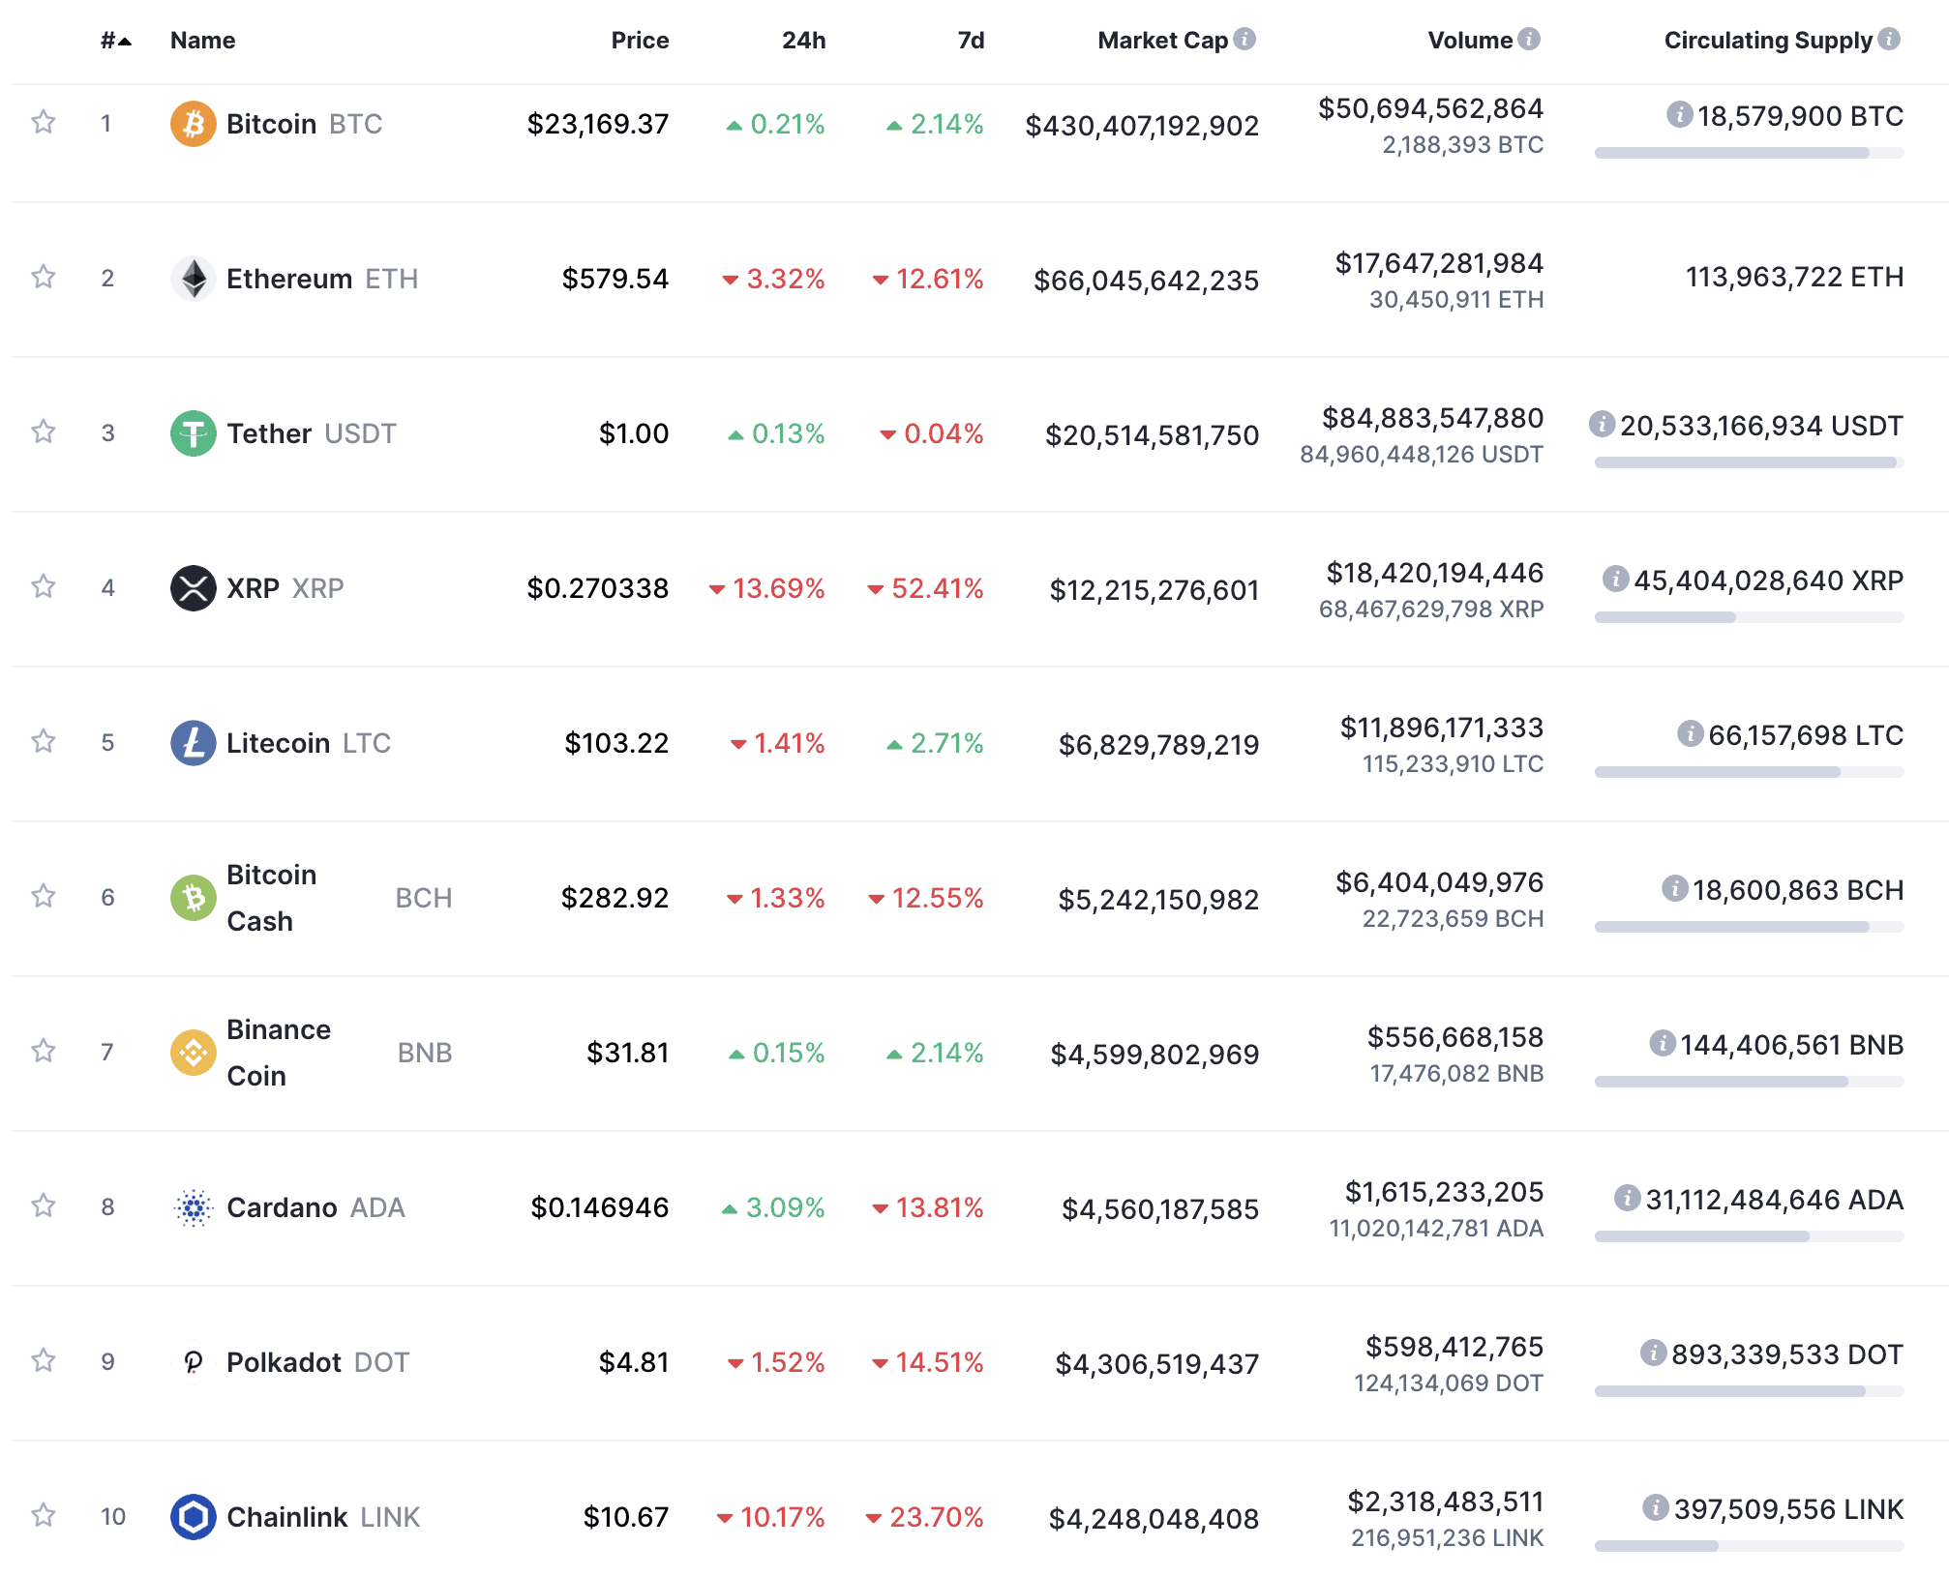
Task: Open the Ethereum coin page link
Action: coord(288,279)
